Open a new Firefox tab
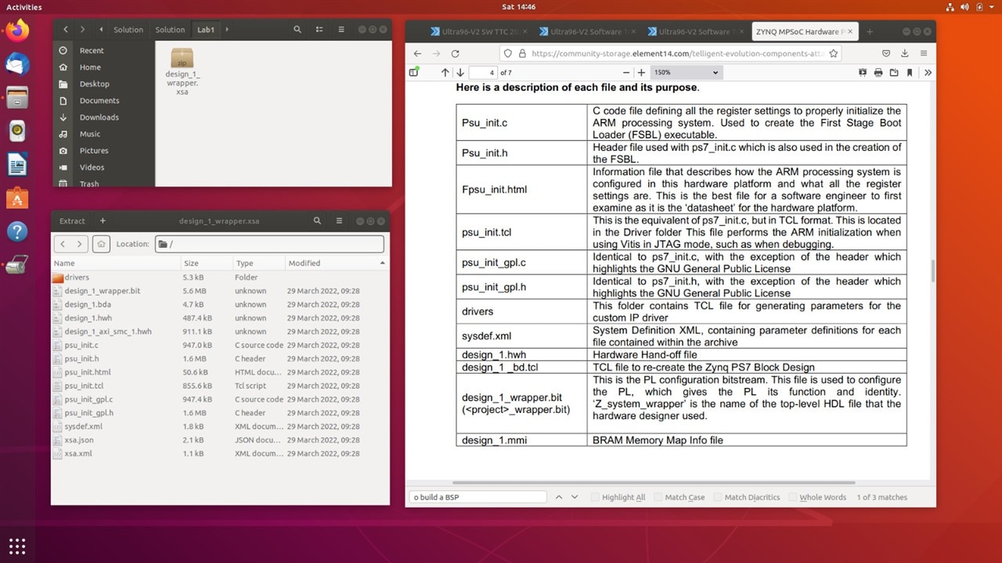This screenshot has width=1002, height=563. [x=868, y=32]
